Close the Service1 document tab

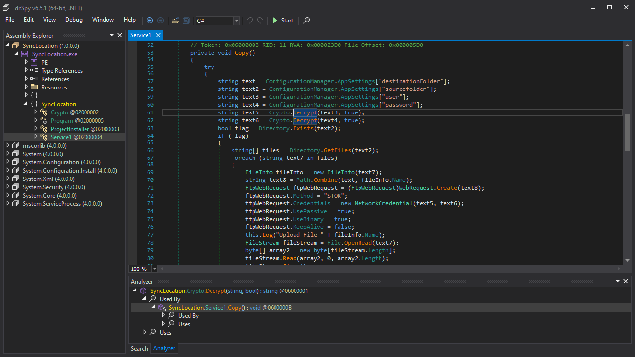tap(157, 35)
